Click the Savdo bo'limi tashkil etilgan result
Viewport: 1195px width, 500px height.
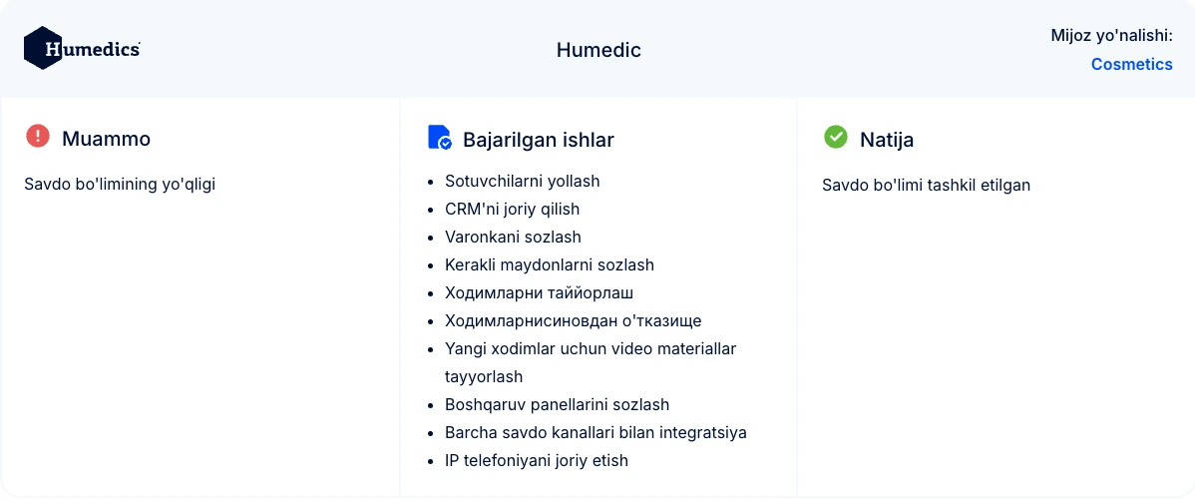coord(926,185)
